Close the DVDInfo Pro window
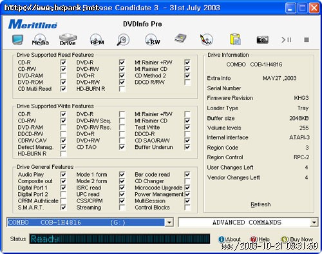This screenshot has width=322, height=254. (x=314, y=8)
